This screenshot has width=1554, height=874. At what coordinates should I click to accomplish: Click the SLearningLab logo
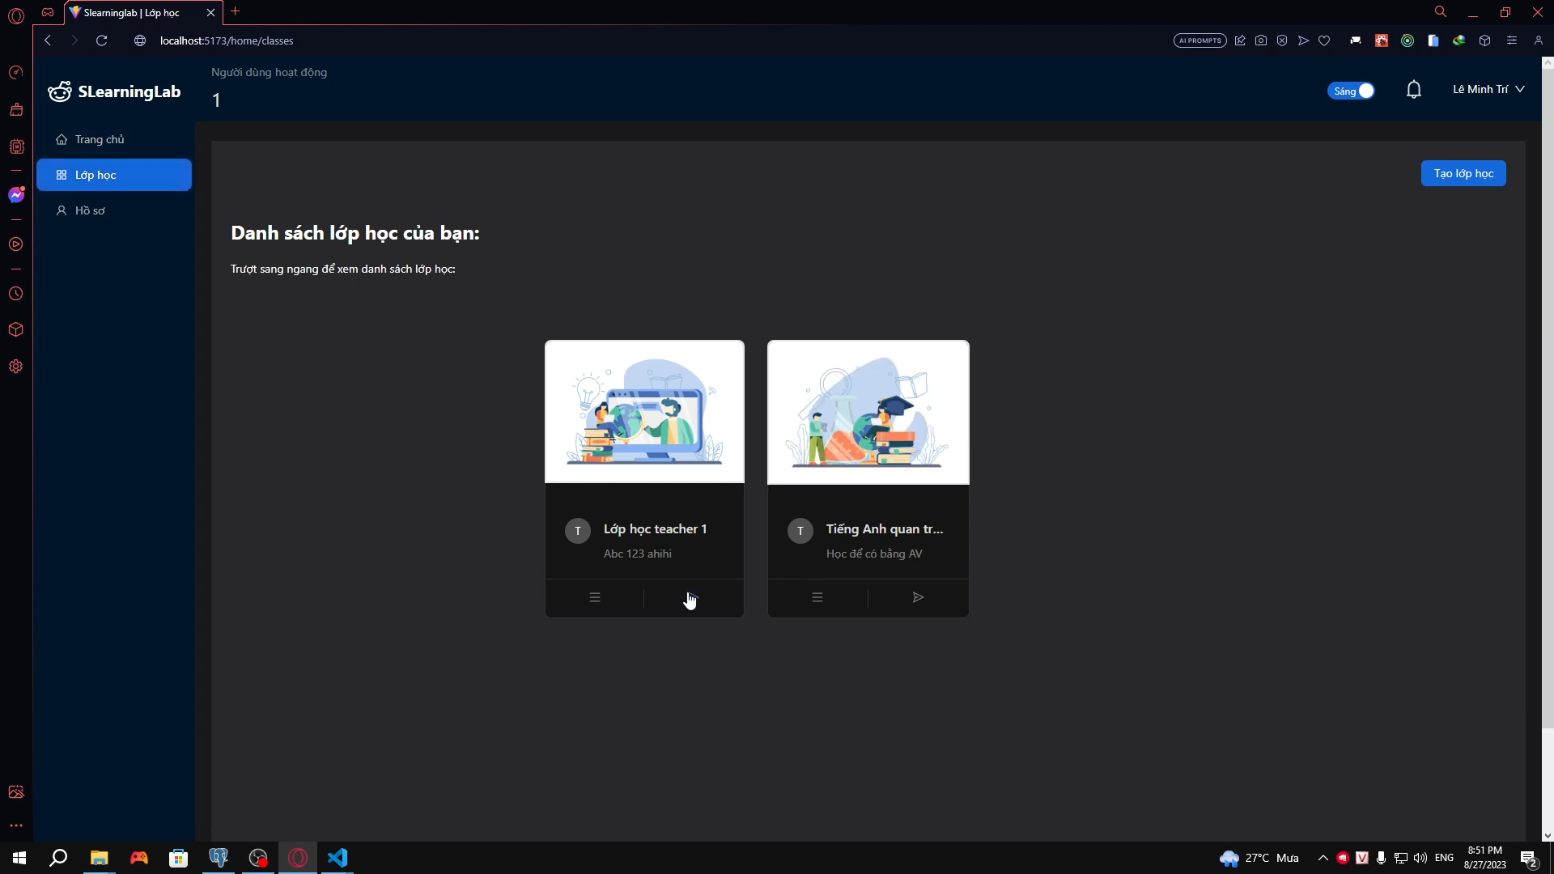pyautogui.click(x=114, y=91)
